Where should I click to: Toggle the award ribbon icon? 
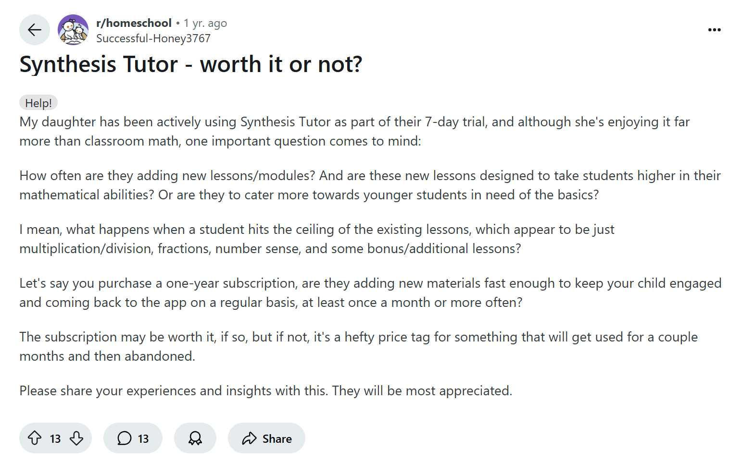pyautogui.click(x=195, y=438)
